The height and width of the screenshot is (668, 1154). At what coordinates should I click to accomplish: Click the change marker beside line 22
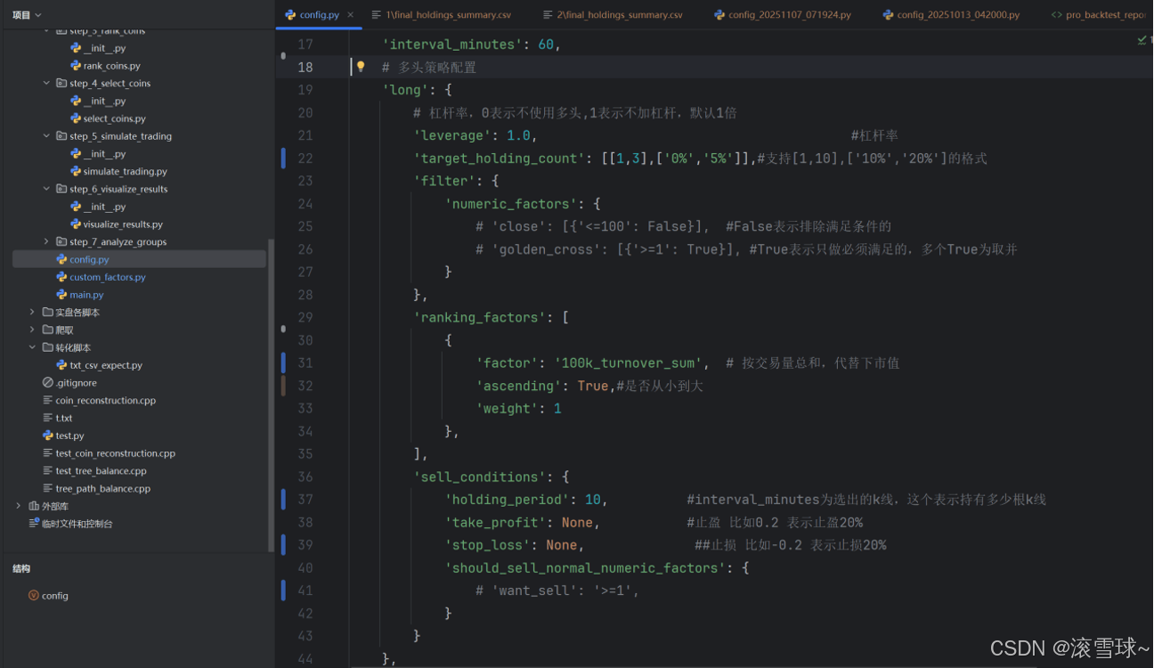[x=284, y=159]
